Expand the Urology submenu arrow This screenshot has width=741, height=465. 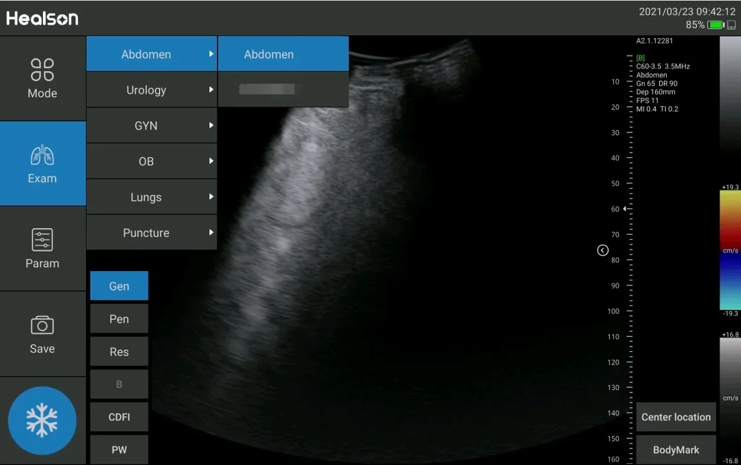[211, 90]
